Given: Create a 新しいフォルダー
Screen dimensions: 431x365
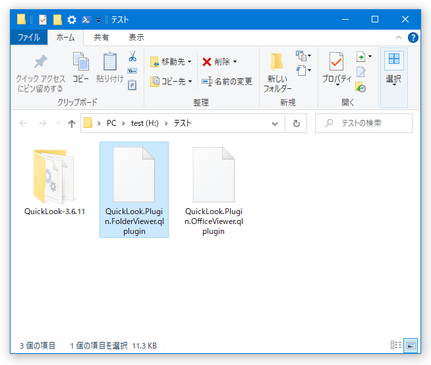Looking at the screenshot, I should coord(277,72).
